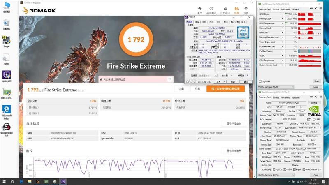329x185 pixels.
Task: Open the CPU Temperature sensor dropdown arrow
Action: click(282, 60)
